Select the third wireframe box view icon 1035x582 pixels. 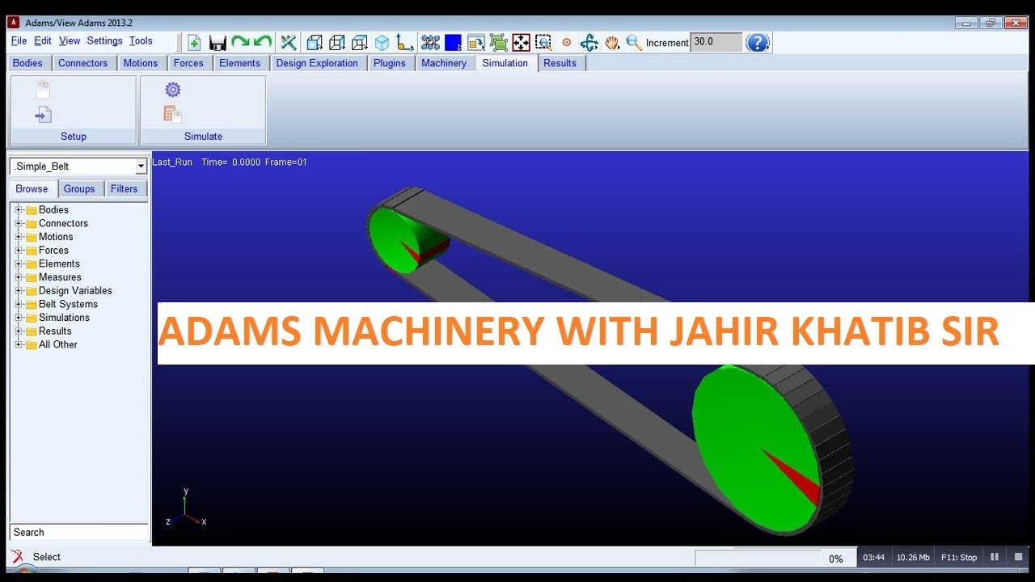tap(360, 43)
